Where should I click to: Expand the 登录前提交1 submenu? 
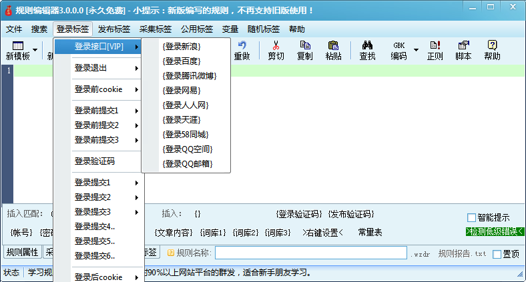pyautogui.click(x=98, y=111)
